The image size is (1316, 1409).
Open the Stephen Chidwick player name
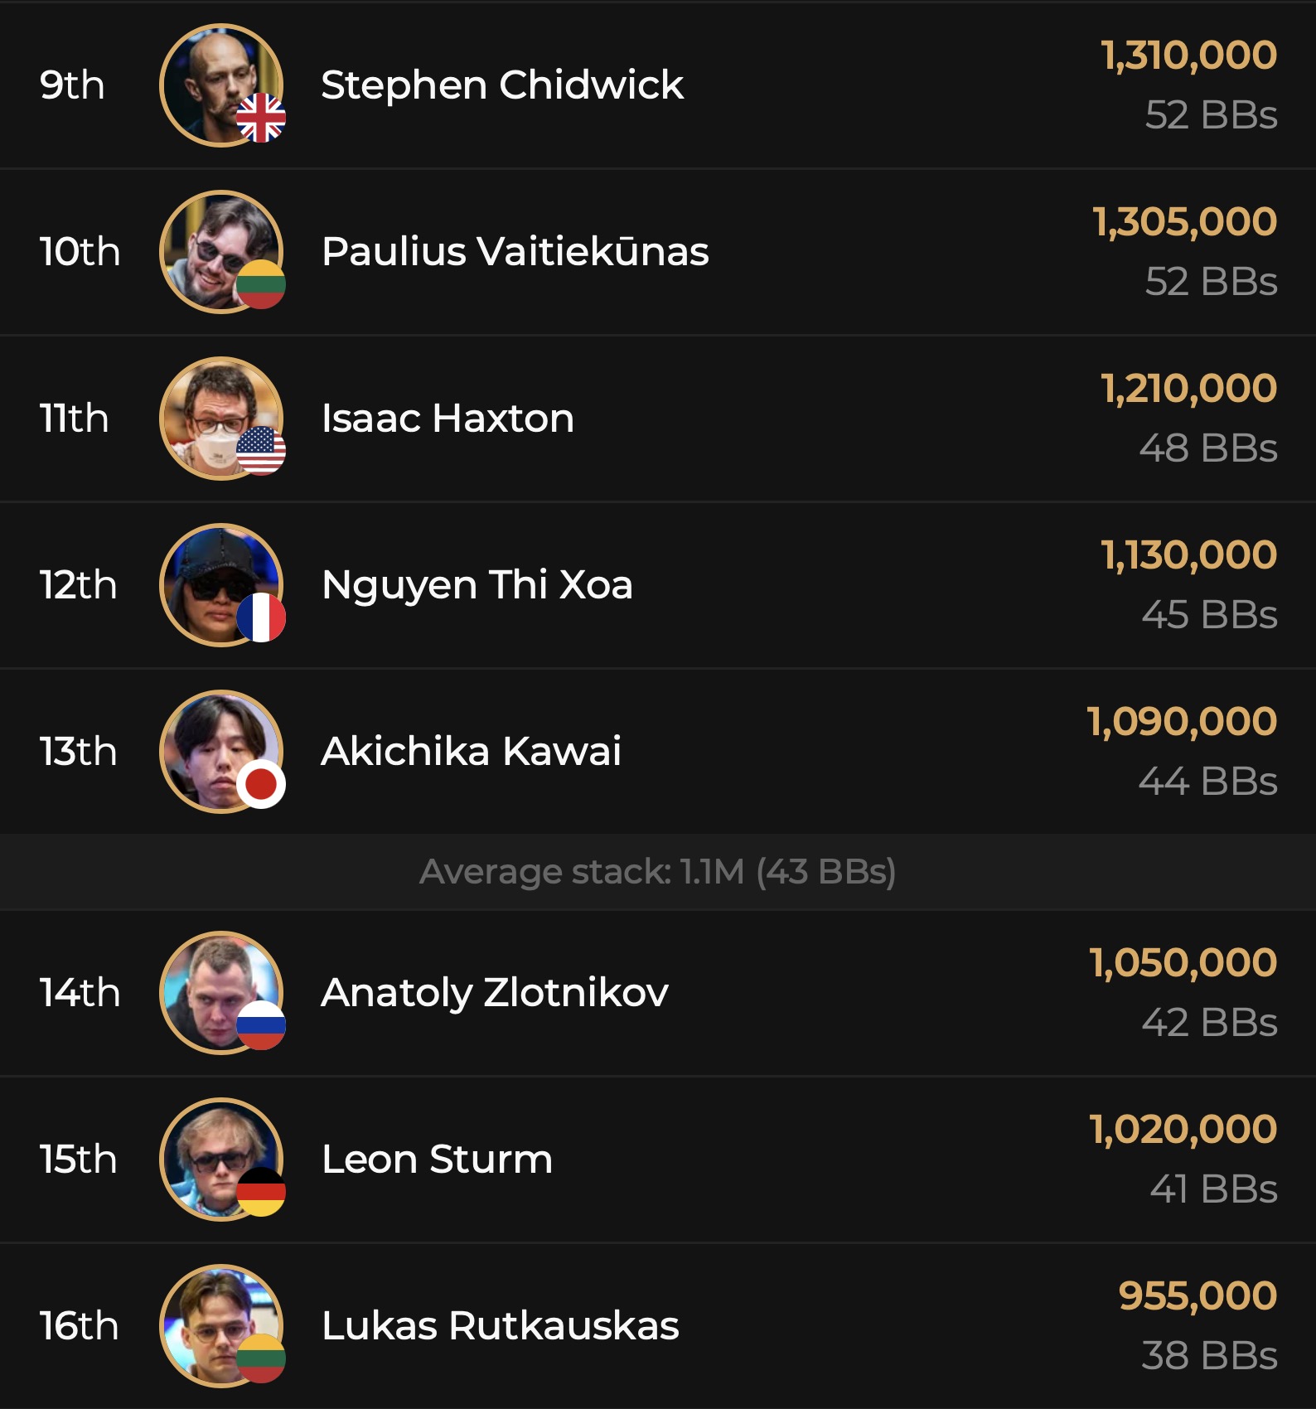pyautogui.click(x=502, y=85)
